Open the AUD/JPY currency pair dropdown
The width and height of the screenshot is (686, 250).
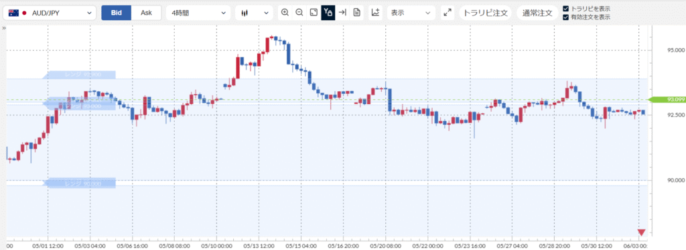coord(50,13)
